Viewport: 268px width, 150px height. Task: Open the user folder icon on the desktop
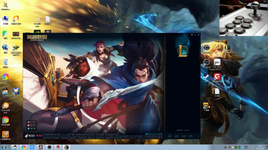pos(6,6)
